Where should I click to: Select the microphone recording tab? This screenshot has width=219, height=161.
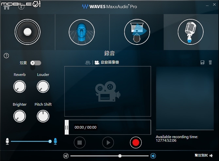[x=191, y=32]
